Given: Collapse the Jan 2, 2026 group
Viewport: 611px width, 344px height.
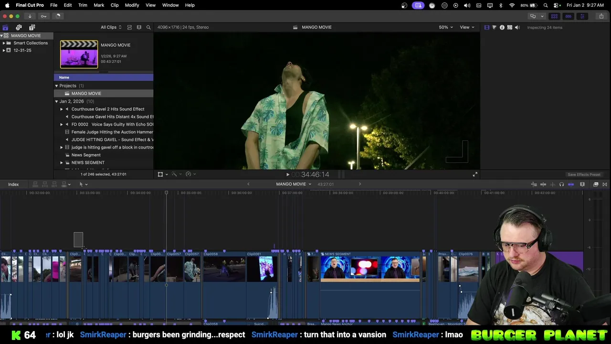Looking at the screenshot, I should (x=56, y=101).
